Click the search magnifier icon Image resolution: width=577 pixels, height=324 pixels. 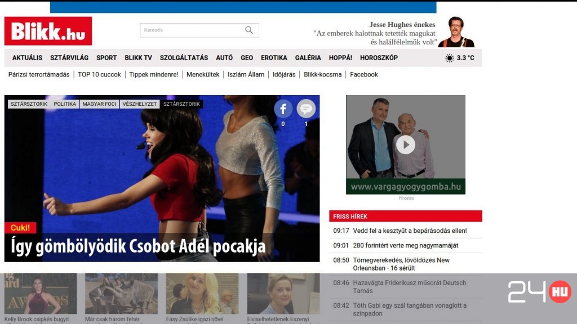(x=248, y=30)
